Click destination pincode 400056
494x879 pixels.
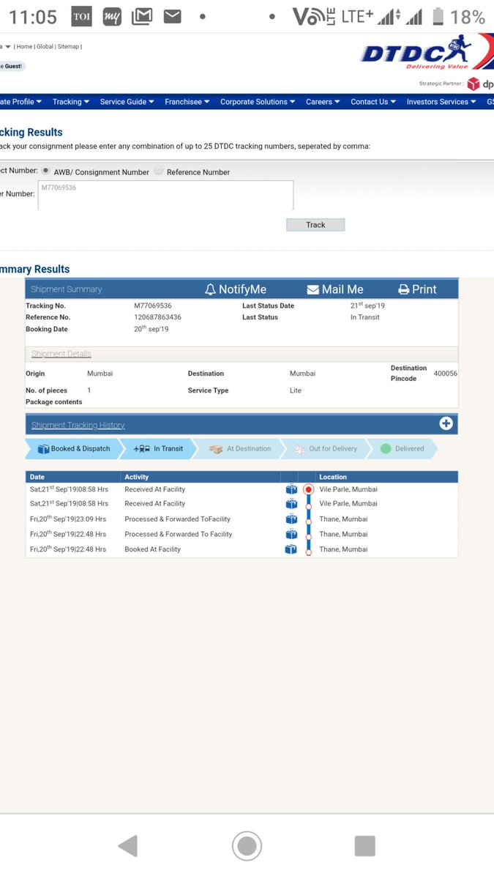pyautogui.click(x=446, y=373)
